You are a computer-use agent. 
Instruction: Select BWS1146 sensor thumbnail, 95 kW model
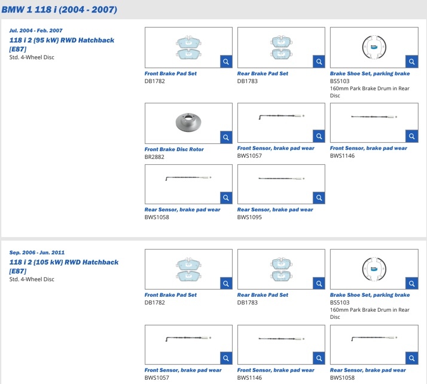point(374,122)
